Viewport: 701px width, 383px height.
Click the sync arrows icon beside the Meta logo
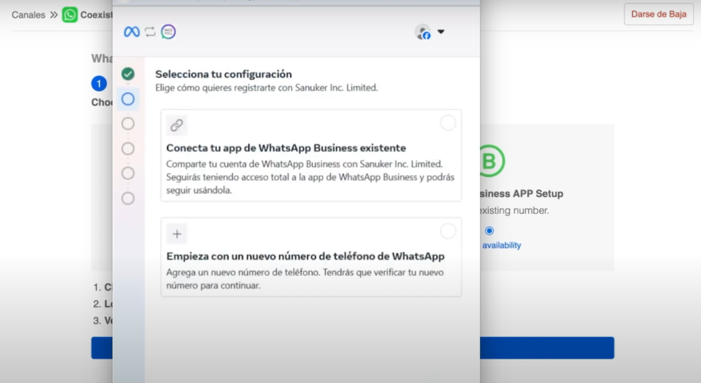coord(150,32)
